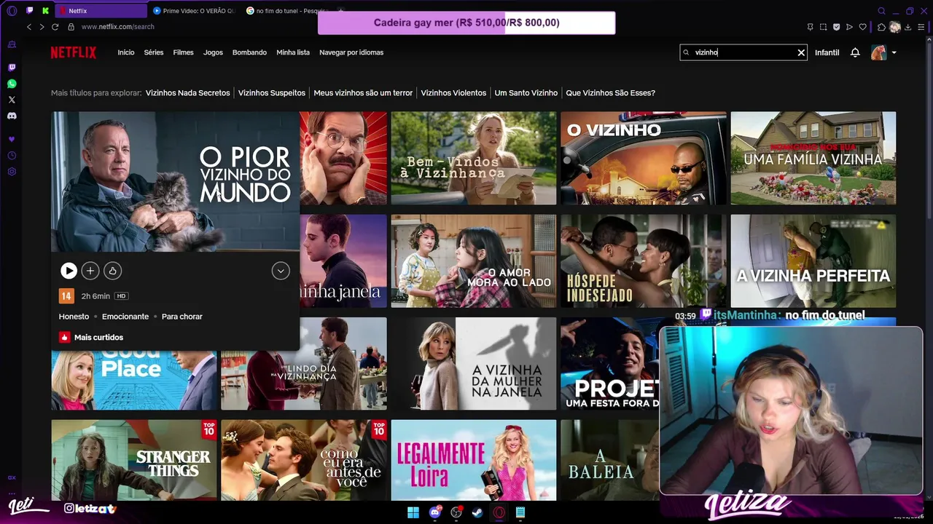Open the Filmes menu item

(x=183, y=52)
